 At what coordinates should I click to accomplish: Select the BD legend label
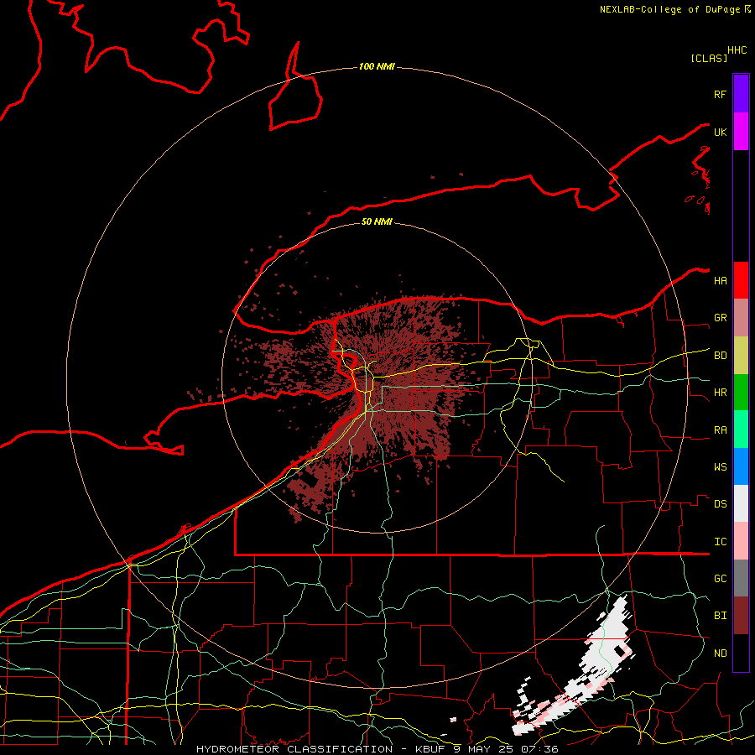(721, 356)
